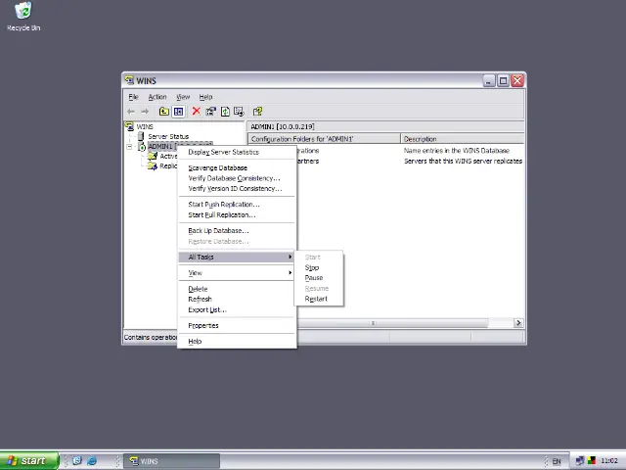Click the Windows Start button
Viewport: 626px width, 470px height.
[26, 460]
